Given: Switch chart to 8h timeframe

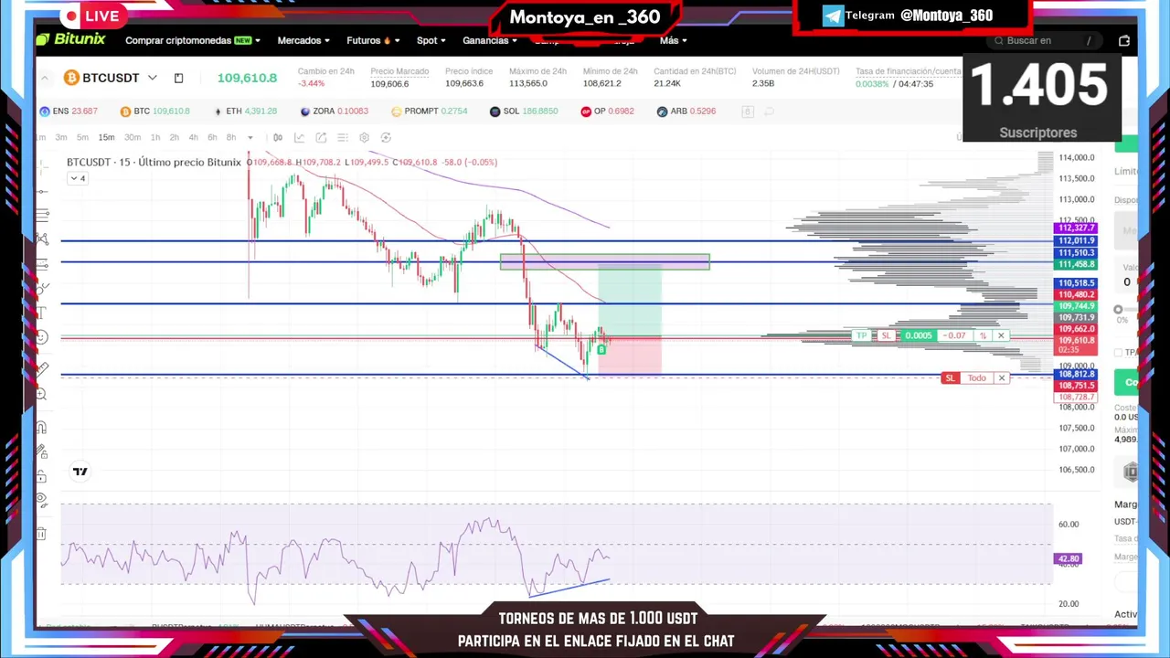Looking at the screenshot, I should click(231, 138).
